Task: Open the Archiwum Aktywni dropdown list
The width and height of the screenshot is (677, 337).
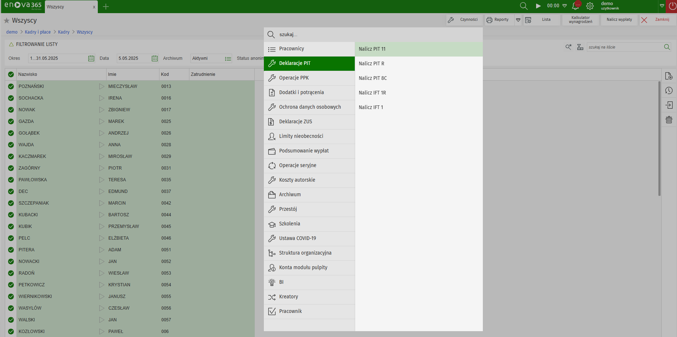Action: pyautogui.click(x=228, y=58)
